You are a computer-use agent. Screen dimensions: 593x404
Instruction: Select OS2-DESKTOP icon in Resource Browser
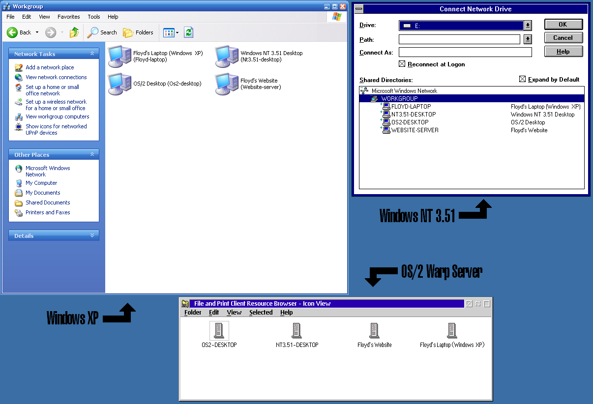coord(219,331)
